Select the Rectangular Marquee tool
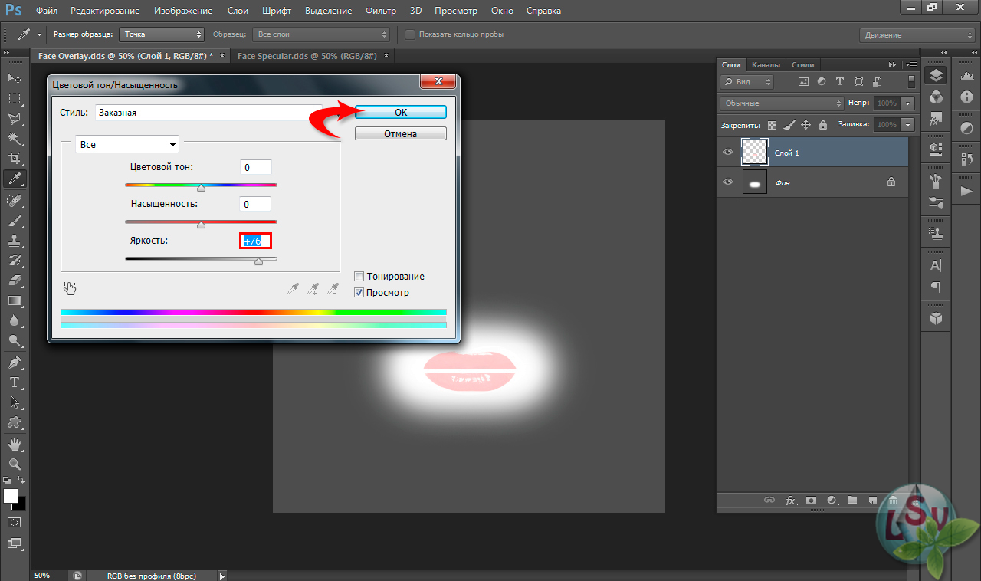Viewport: 981px width, 581px height. [x=15, y=99]
